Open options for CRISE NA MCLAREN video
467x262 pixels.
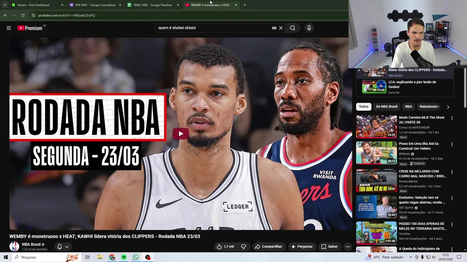pyautogui.click(x=452, y=172)
